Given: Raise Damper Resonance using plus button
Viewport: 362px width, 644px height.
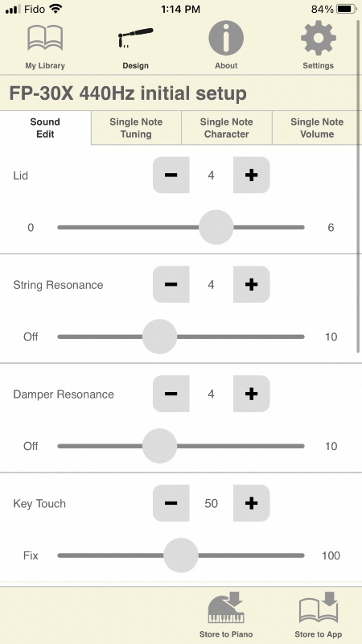Looking at the screenshot, I should [251, 394].
